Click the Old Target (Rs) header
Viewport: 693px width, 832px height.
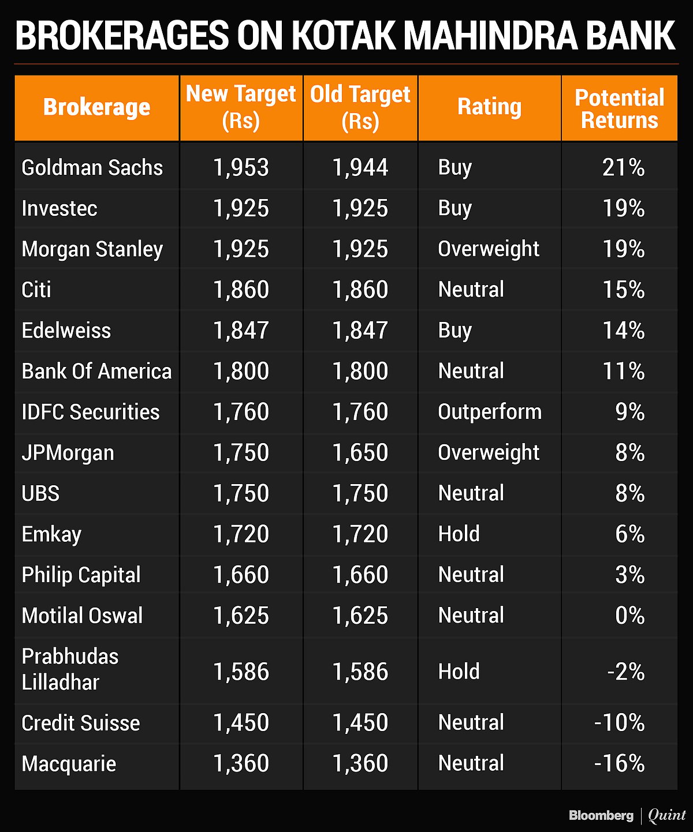click(x=360, y=107)
